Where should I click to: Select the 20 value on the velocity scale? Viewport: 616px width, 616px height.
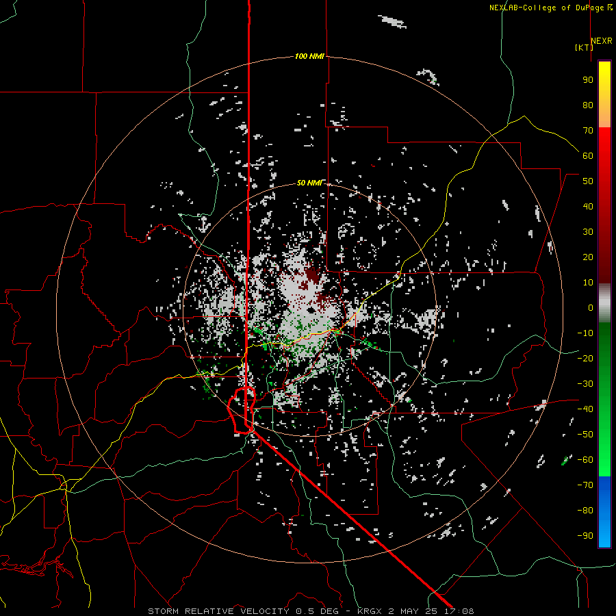pos(588,257)
